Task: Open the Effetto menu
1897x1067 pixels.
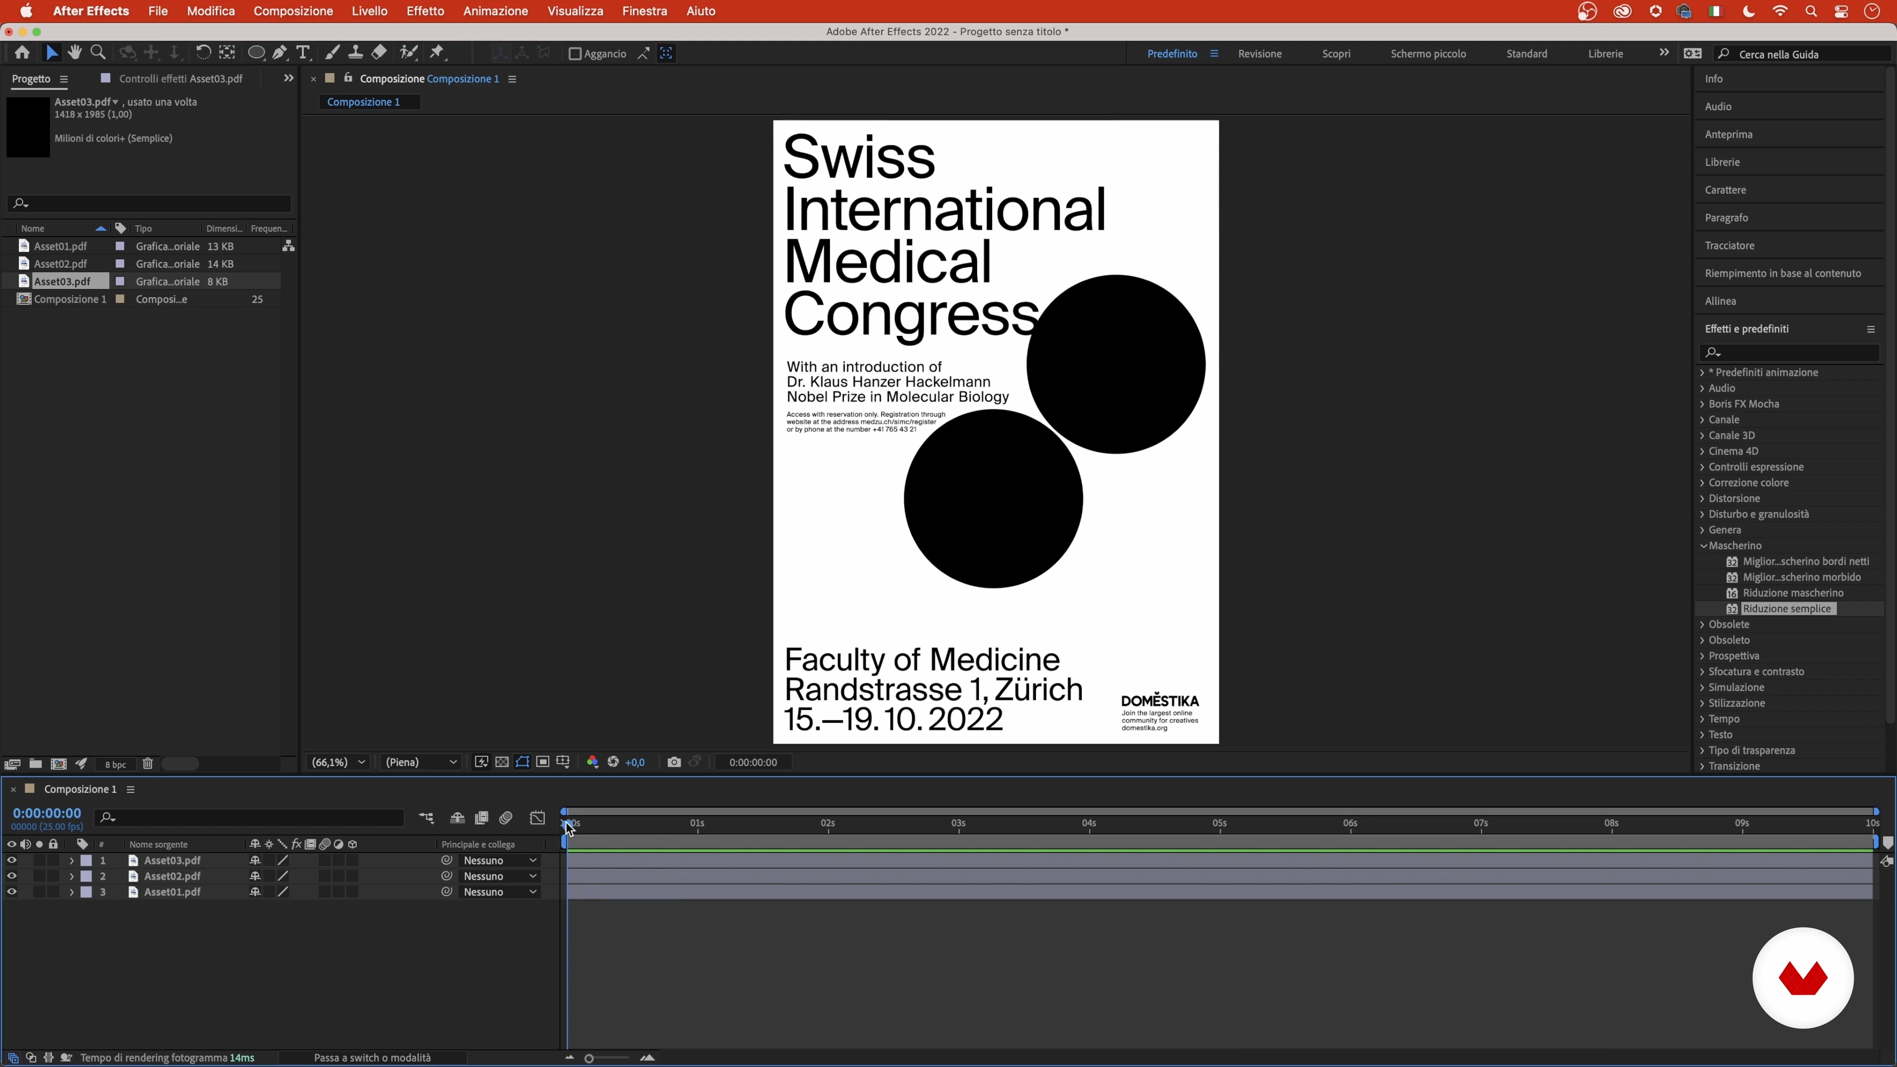Action: 425,11
